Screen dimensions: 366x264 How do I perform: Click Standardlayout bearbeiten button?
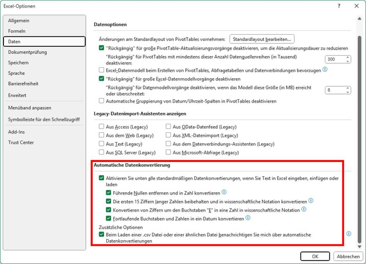(x=262, y=39)
